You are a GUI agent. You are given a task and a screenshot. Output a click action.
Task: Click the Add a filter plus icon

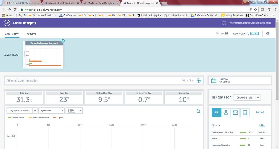point(198,81)
